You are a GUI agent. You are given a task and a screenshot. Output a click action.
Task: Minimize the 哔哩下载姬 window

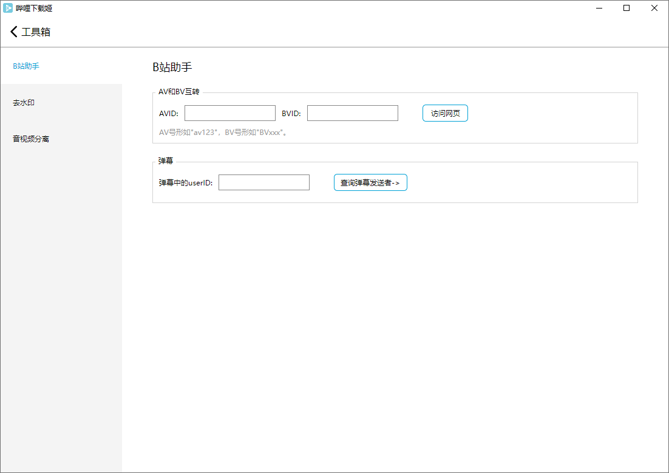pyautogui.click(x=599, y=8)
